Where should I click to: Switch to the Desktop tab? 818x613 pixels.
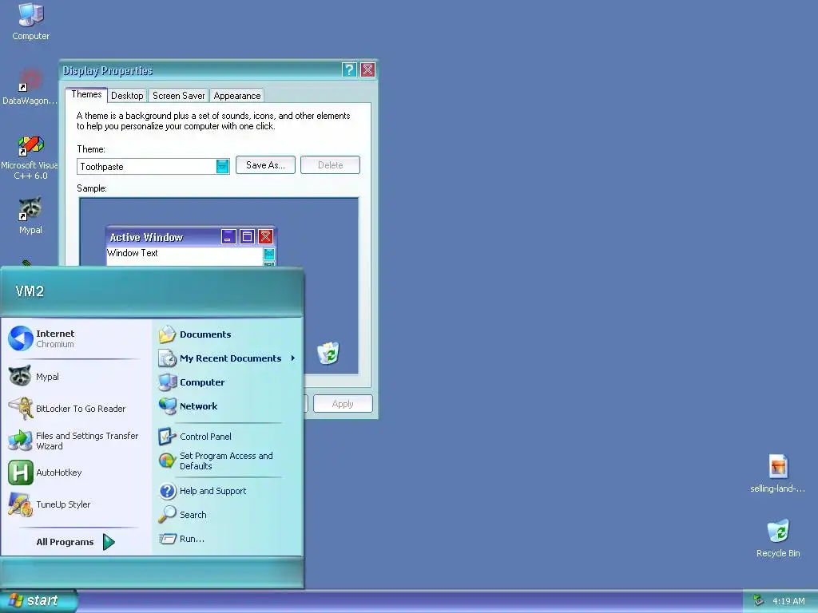[127, 96]
